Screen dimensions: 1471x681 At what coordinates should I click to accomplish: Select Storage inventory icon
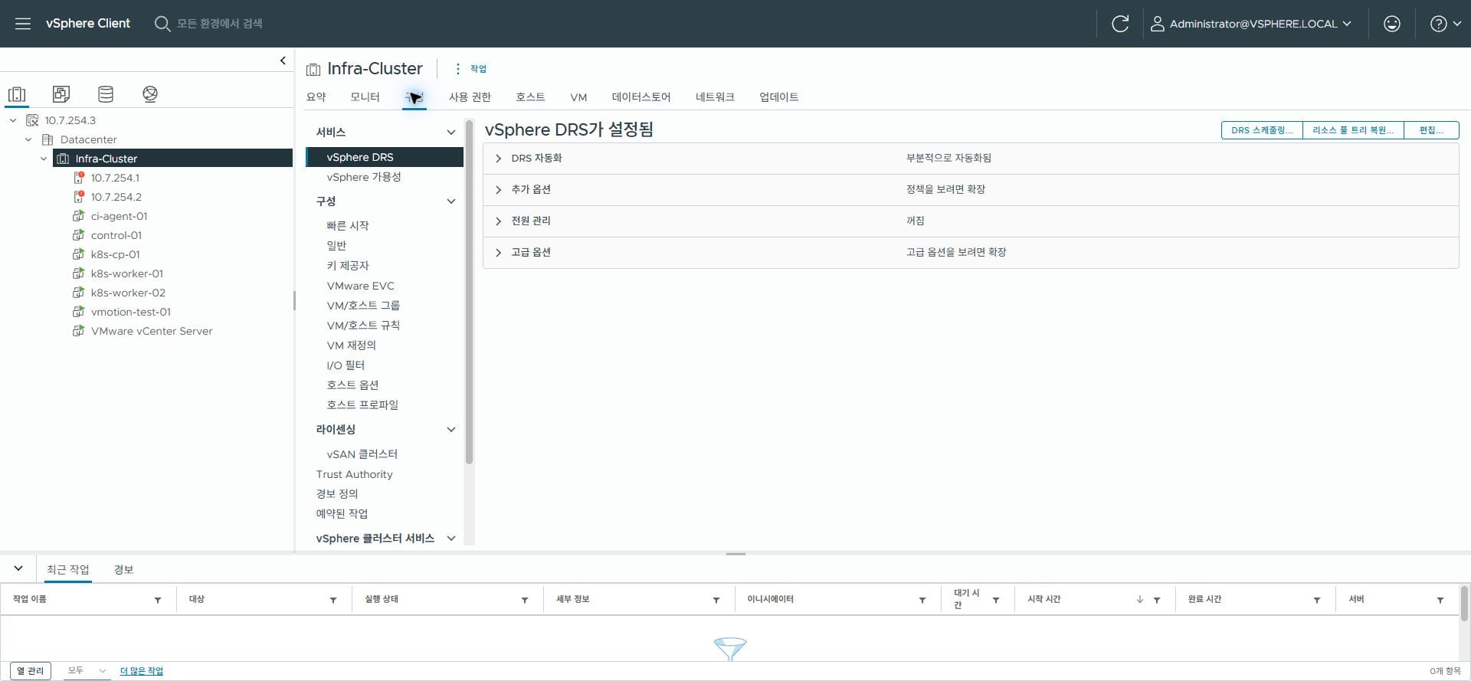tap(106, 94)
